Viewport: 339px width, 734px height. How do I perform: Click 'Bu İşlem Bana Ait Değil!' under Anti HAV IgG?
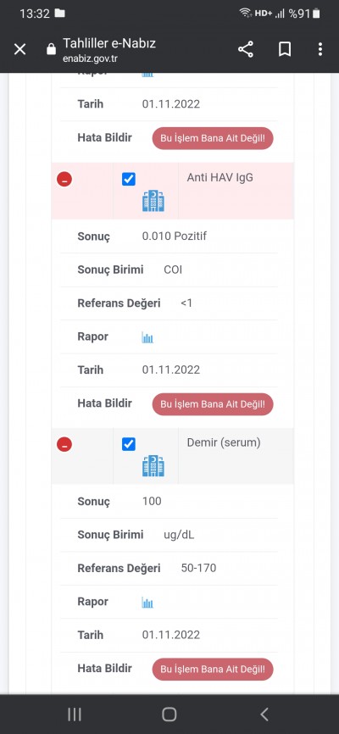[x=213, y=404]
